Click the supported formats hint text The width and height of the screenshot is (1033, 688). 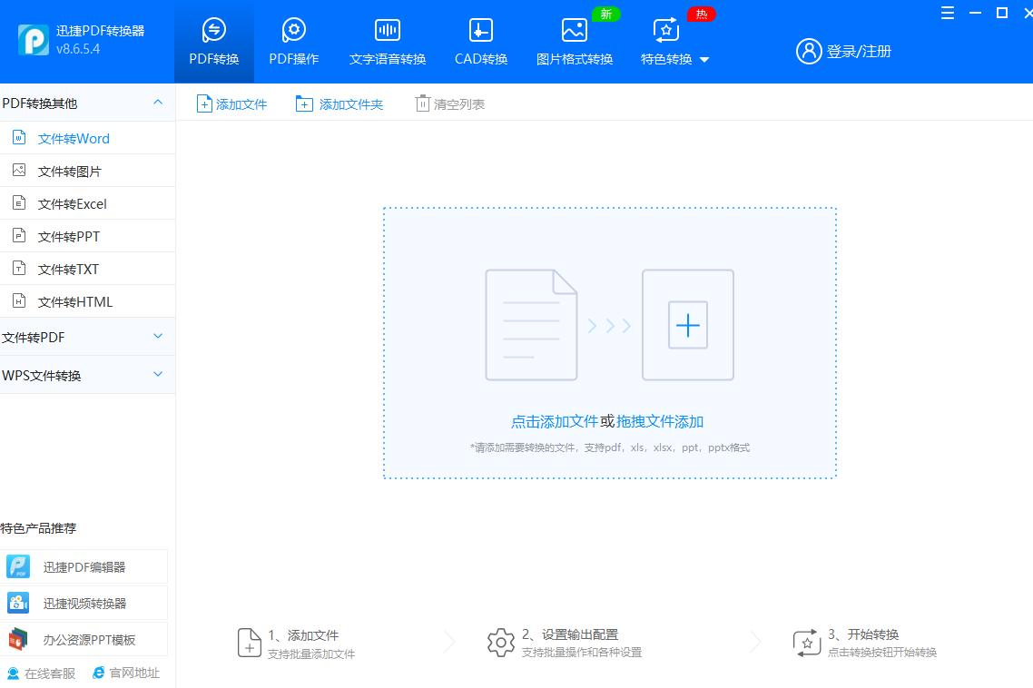point(610,448)
